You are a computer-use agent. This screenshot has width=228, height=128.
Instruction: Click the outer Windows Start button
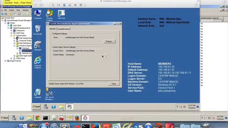click(5, 118)
